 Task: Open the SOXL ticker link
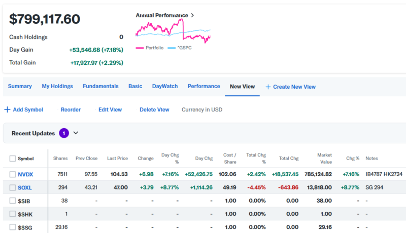click(25, 187)
